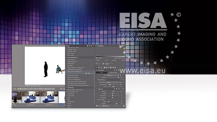Open the Exposure section menu icon

point(123,89)
